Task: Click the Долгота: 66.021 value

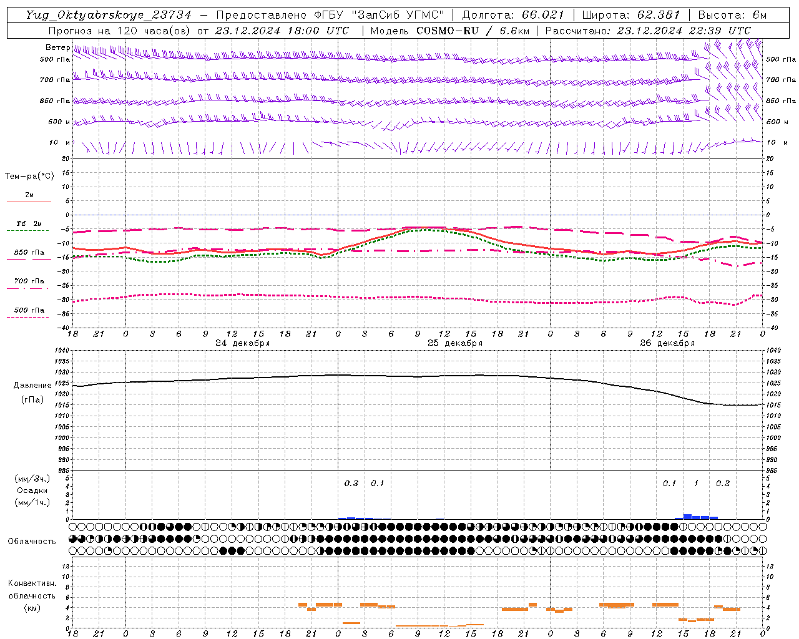Action: 513,15
